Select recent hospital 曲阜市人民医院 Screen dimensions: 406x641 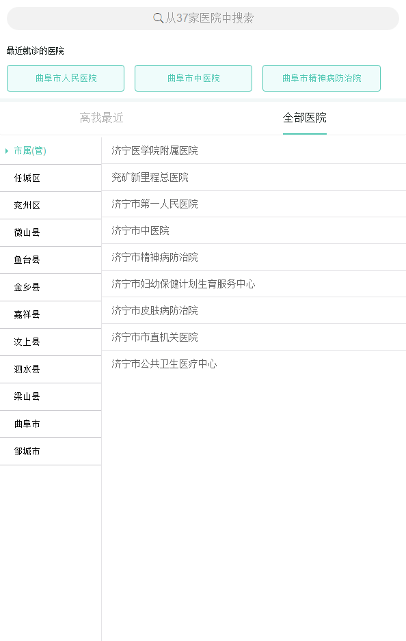coord(66,78)
